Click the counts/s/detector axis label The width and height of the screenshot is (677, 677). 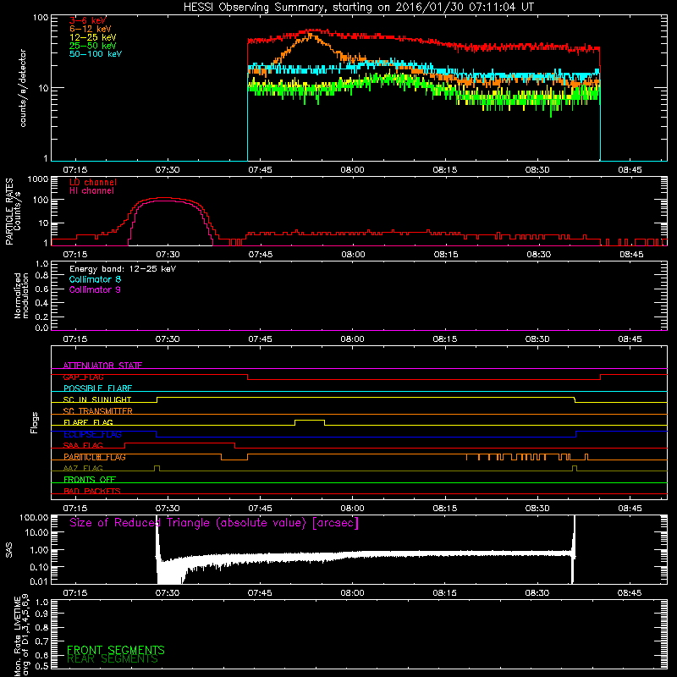click(x=23, y=88)
